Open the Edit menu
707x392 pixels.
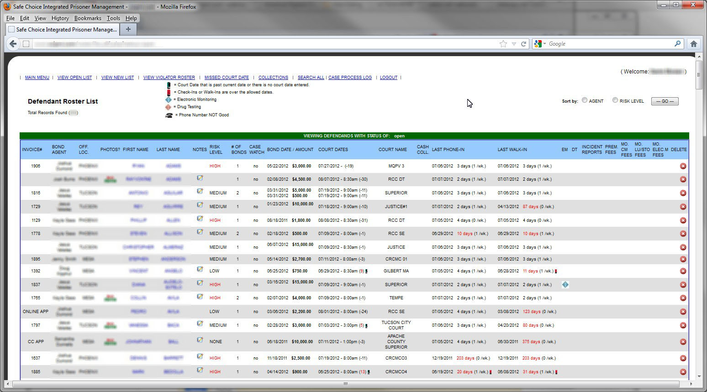[25, 18]
